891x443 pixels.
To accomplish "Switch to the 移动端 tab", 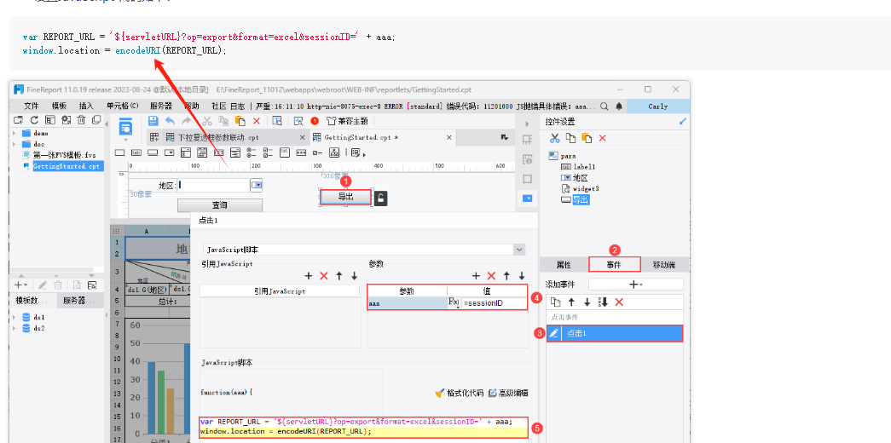I will coord(663,265).
